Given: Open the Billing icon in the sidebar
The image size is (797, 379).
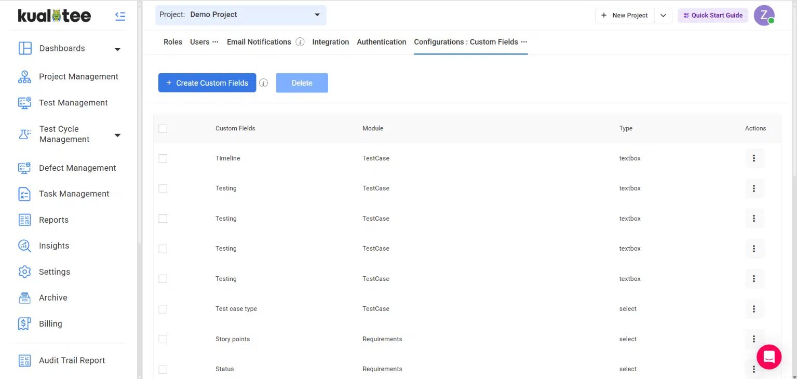Looking at the screenshot, I should coord(25,323).
